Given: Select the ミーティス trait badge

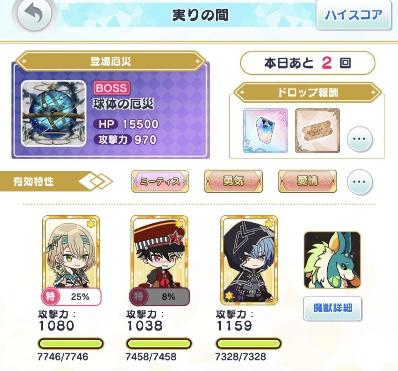Looking at the screenshot, I should tap(160, 181).
